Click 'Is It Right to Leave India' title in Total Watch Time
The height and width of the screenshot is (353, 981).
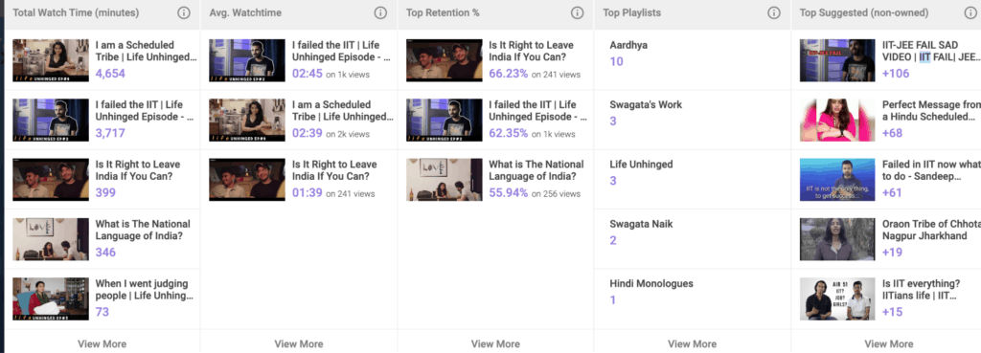click(138, 170)
